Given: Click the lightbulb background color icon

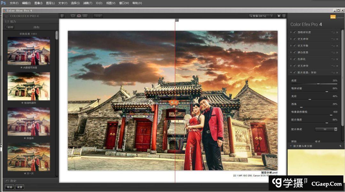Looking at the screenshot, I should (279, 16).
